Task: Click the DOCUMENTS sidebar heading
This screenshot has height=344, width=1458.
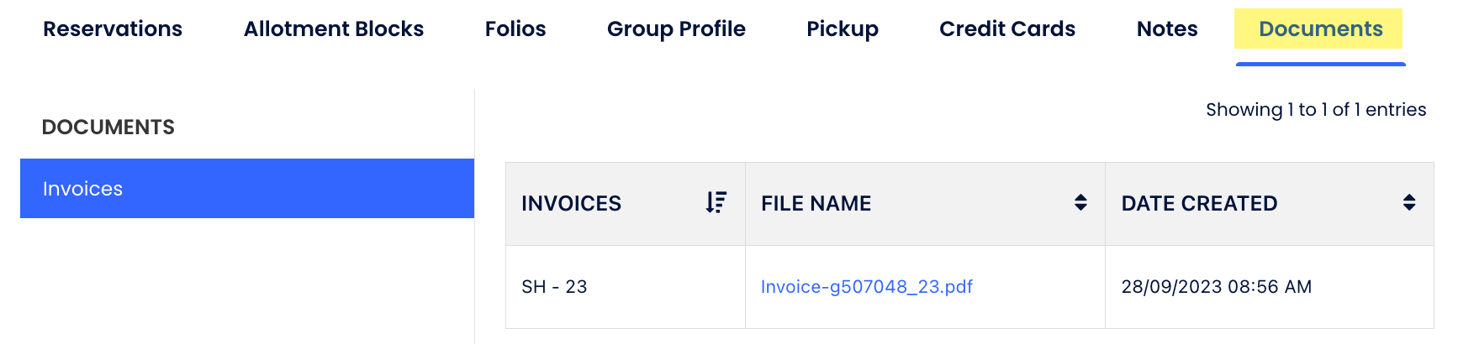Action: [108, 128]
